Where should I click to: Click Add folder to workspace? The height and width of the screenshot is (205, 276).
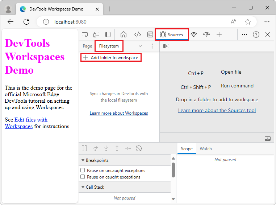(x=111, y=58)
